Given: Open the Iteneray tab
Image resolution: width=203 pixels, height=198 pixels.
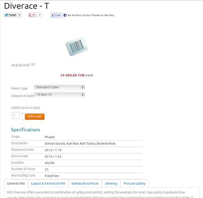Looking at the screenshot, I should point(111,184).
